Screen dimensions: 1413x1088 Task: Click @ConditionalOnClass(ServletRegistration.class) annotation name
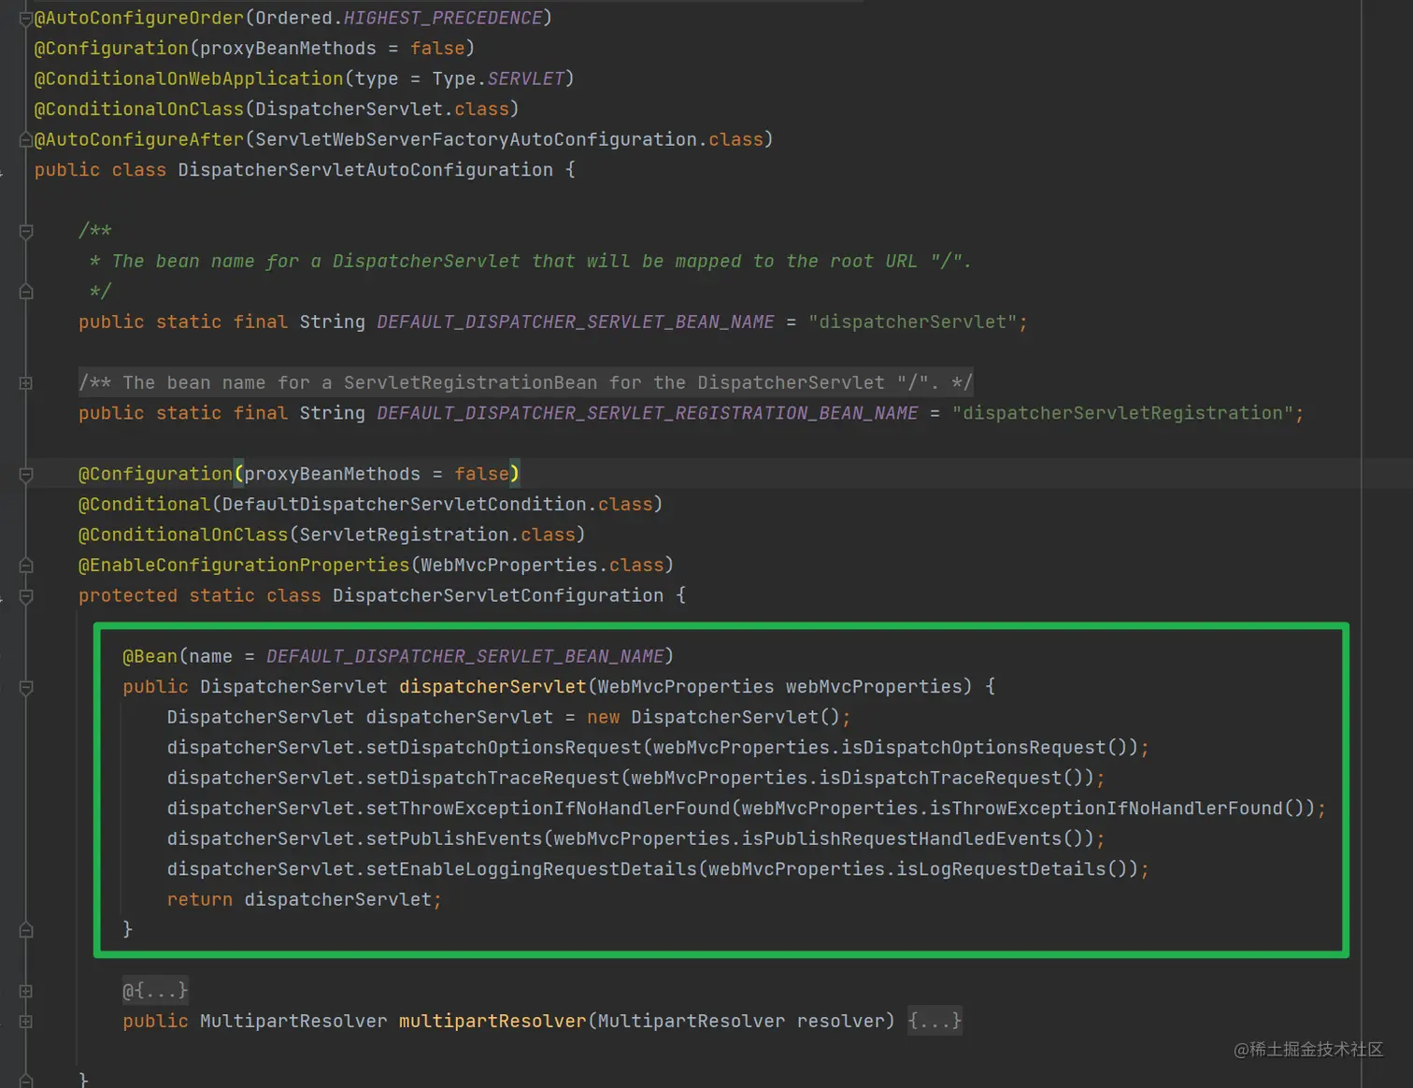click(183, 535)
